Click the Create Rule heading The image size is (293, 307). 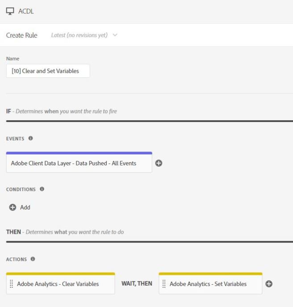[x=22, y=35]
